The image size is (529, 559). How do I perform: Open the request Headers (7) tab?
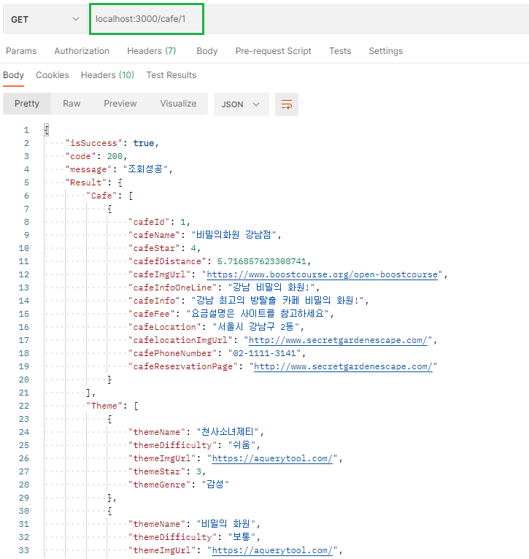click(x=152, y=51)
